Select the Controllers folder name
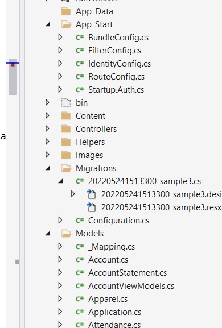This screenshot has height=328, width=222. click(96, 129)
